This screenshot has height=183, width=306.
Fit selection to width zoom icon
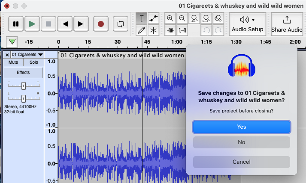[x=194, y=18]
